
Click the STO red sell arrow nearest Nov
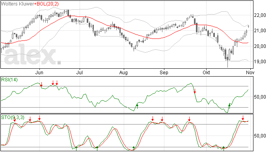click(x=243, y=118)
